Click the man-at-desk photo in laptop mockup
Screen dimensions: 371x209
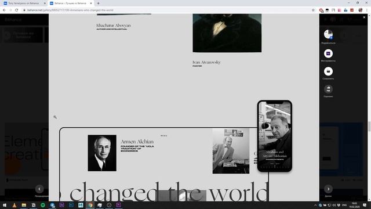point(231,151)
